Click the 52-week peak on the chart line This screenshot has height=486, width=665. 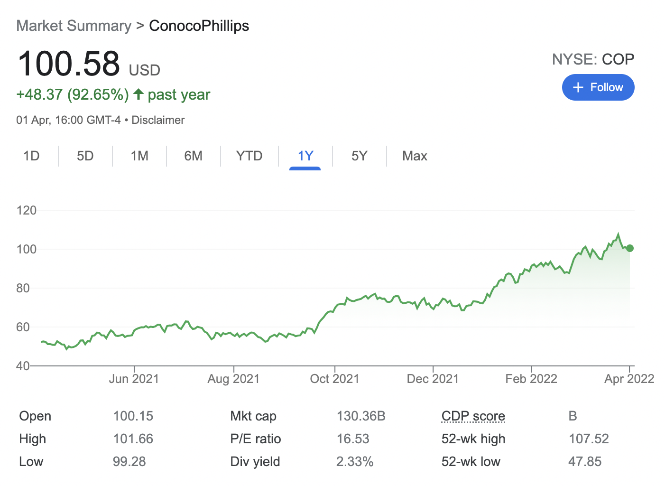[x=618, y=234]
